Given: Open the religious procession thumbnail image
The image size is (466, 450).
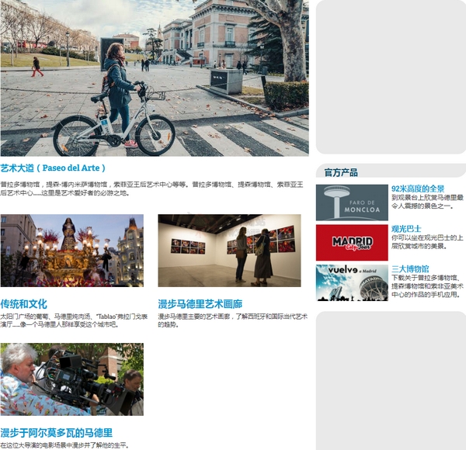Looking at the screenshot, I should pos(72,251).
